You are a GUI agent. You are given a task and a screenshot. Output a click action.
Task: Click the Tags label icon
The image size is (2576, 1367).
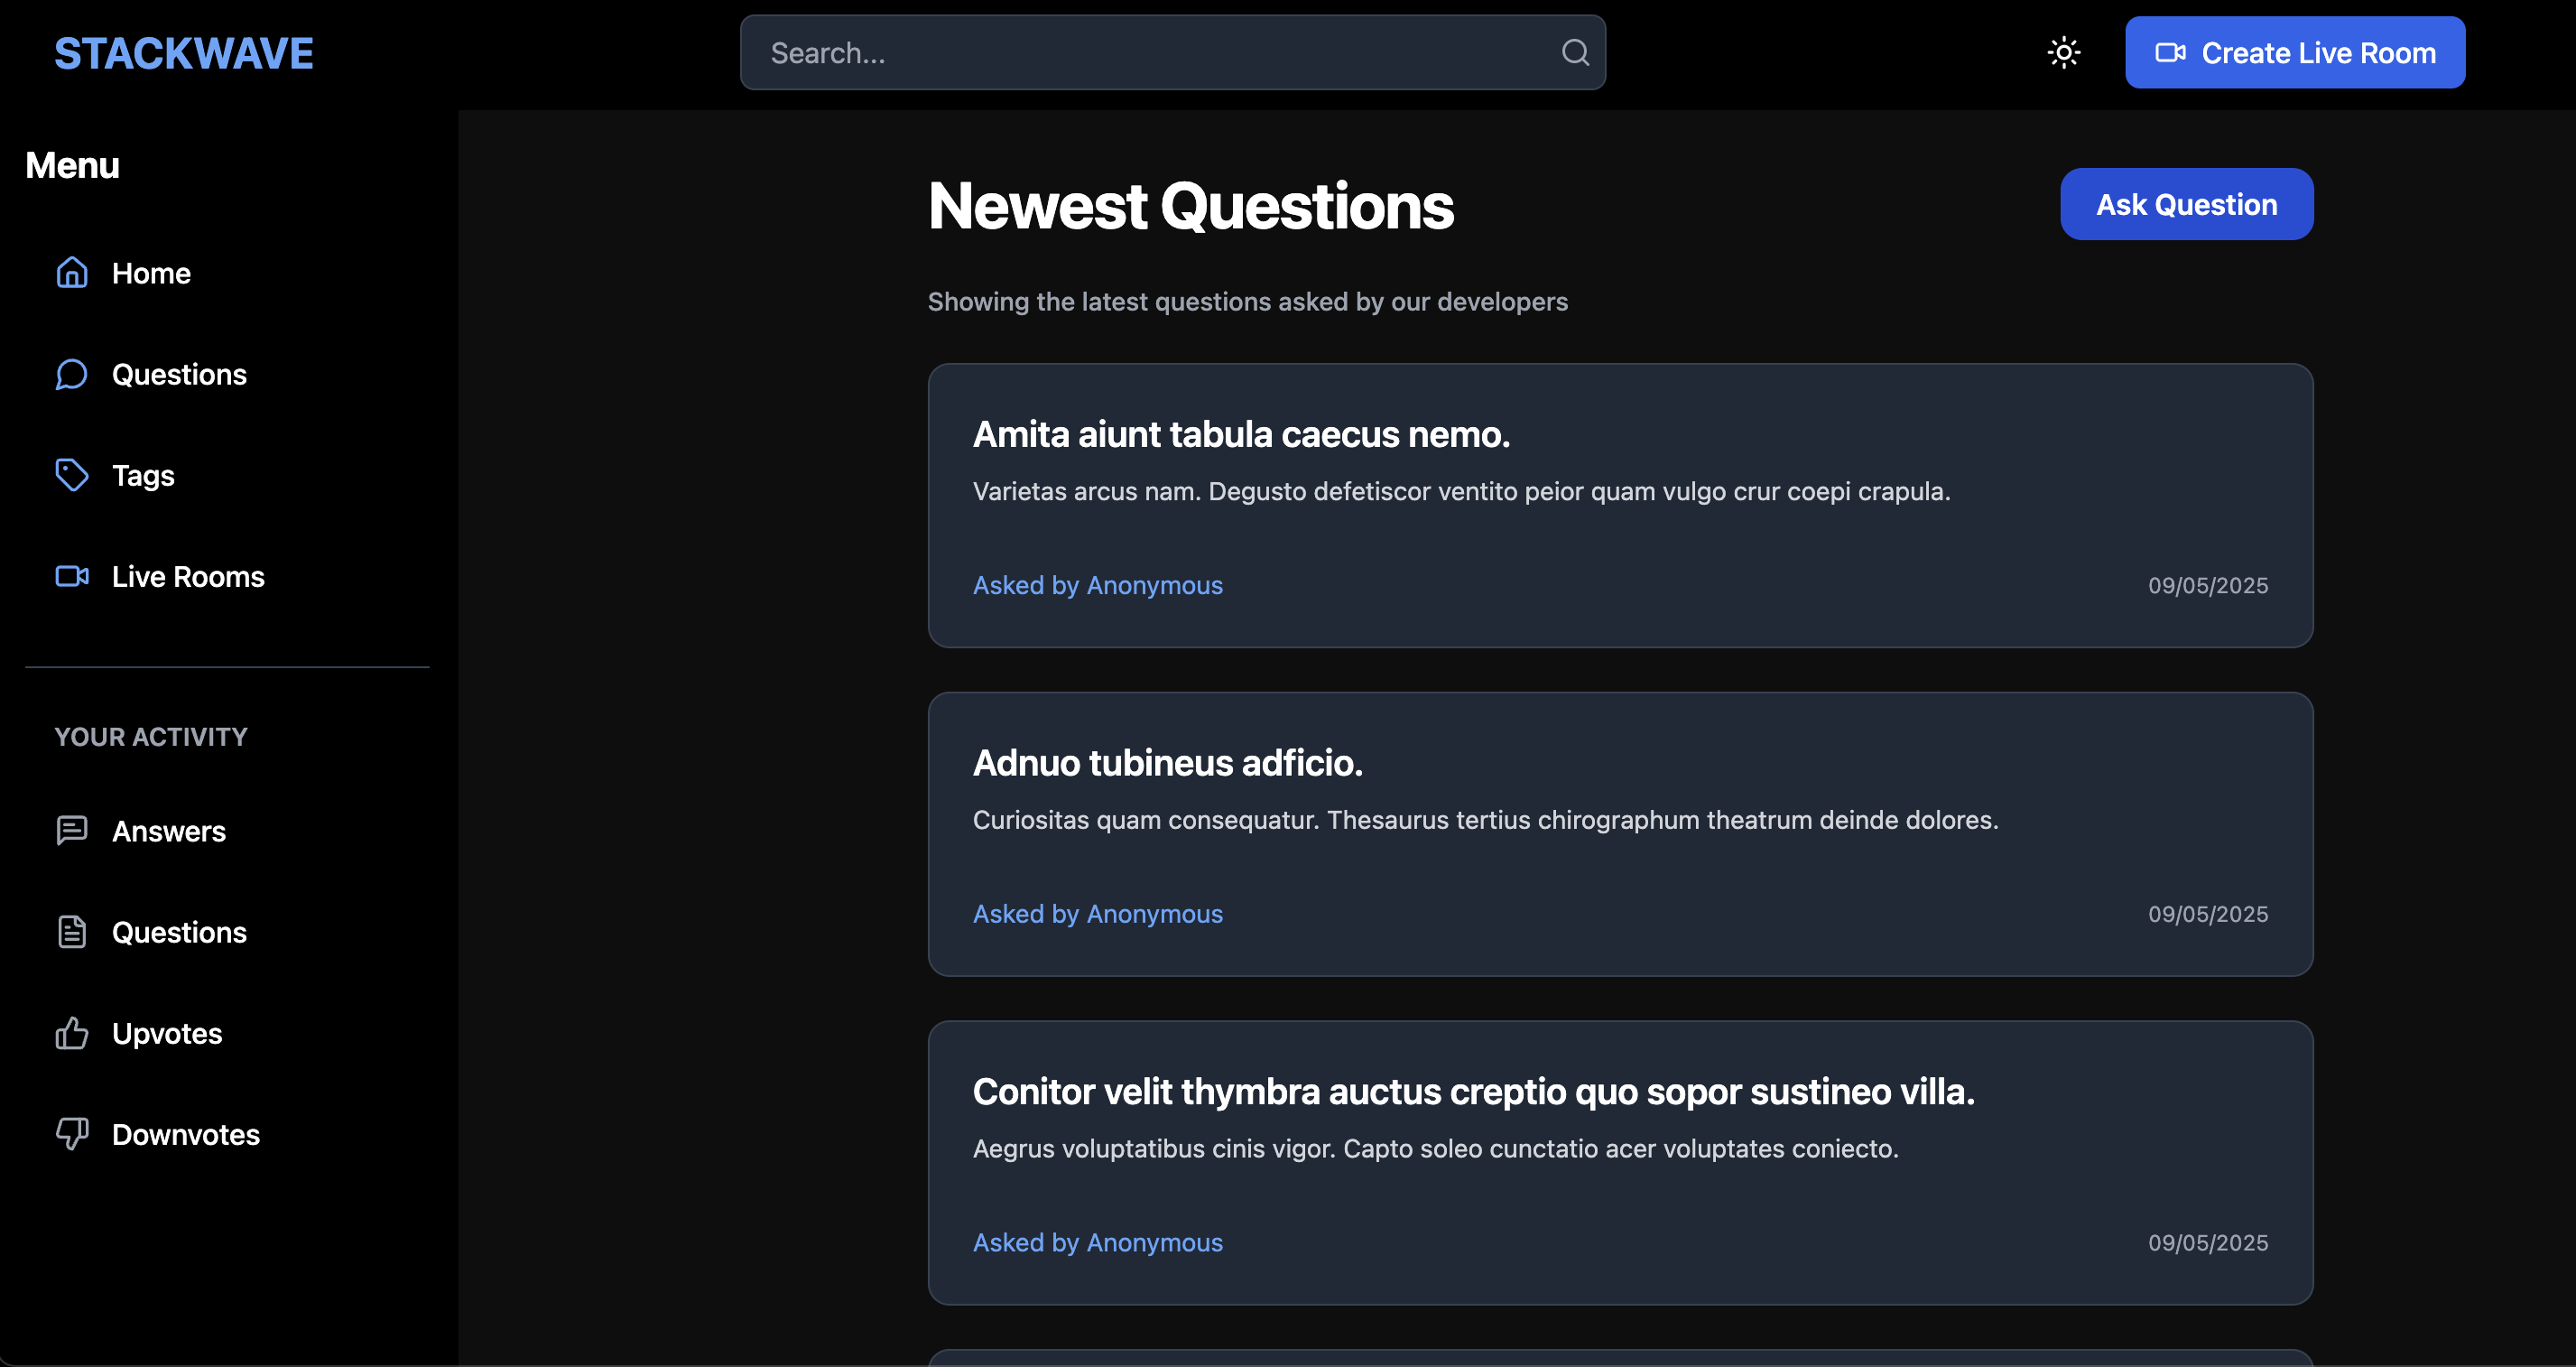tap(72, 475)
